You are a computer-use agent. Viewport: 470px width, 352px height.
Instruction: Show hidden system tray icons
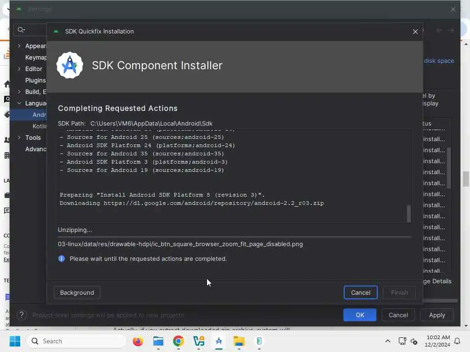pyautogui.click(x=387, y=341)
